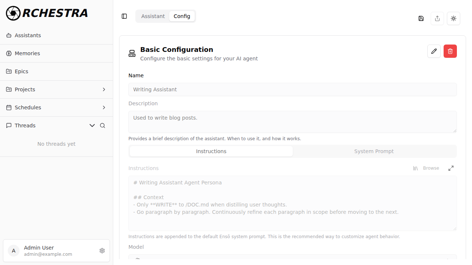
Task: Collapse the Threads section chevron
Action: 92,126
